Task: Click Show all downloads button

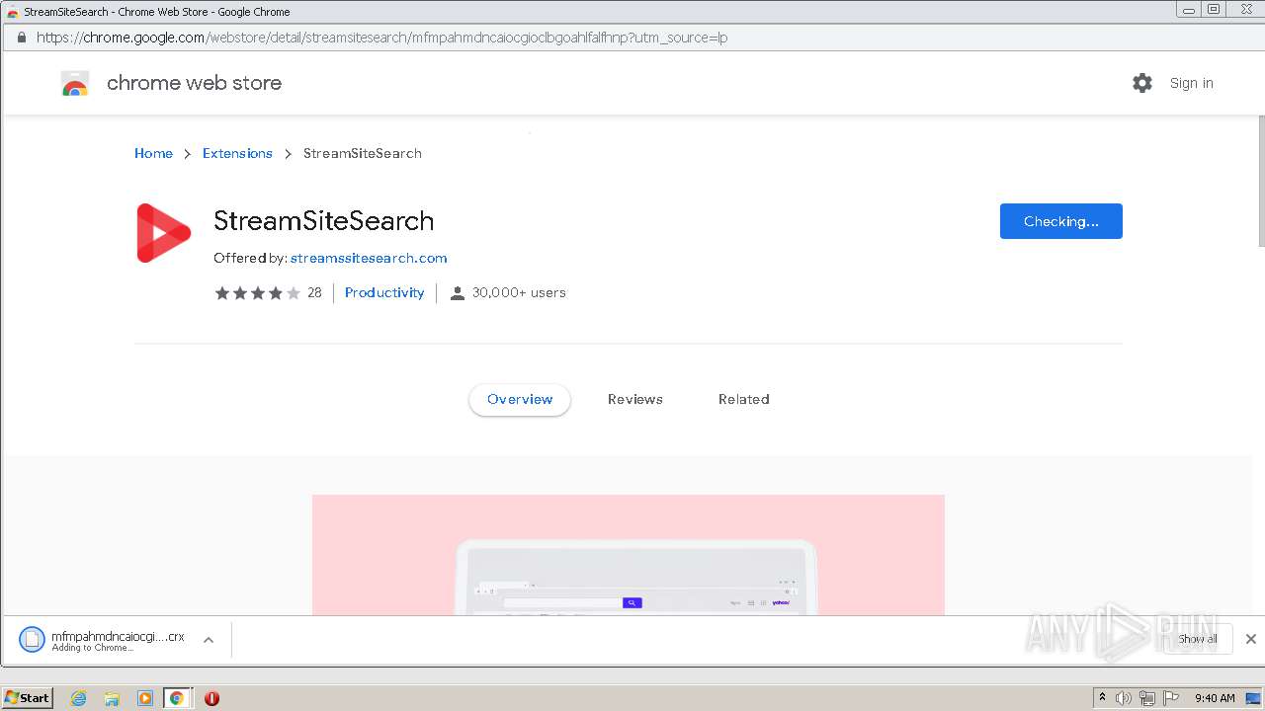Action: pos(1198,639)
